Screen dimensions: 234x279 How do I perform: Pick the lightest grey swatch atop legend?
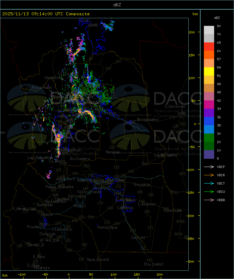pyautogui.click(x=209, y=30)
